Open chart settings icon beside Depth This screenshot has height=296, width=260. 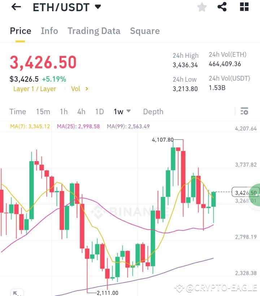(244, 111)
